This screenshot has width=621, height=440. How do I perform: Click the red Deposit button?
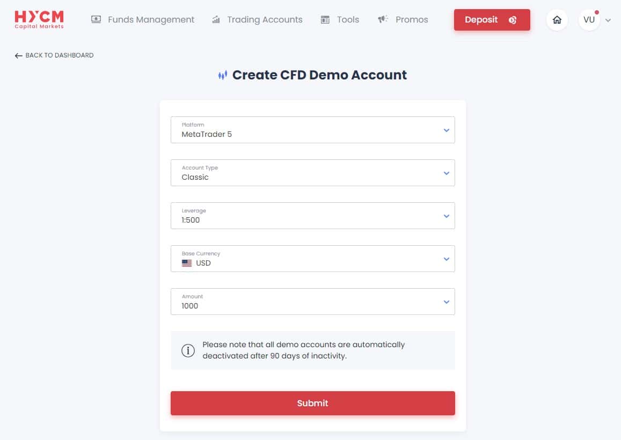point(492,20)
